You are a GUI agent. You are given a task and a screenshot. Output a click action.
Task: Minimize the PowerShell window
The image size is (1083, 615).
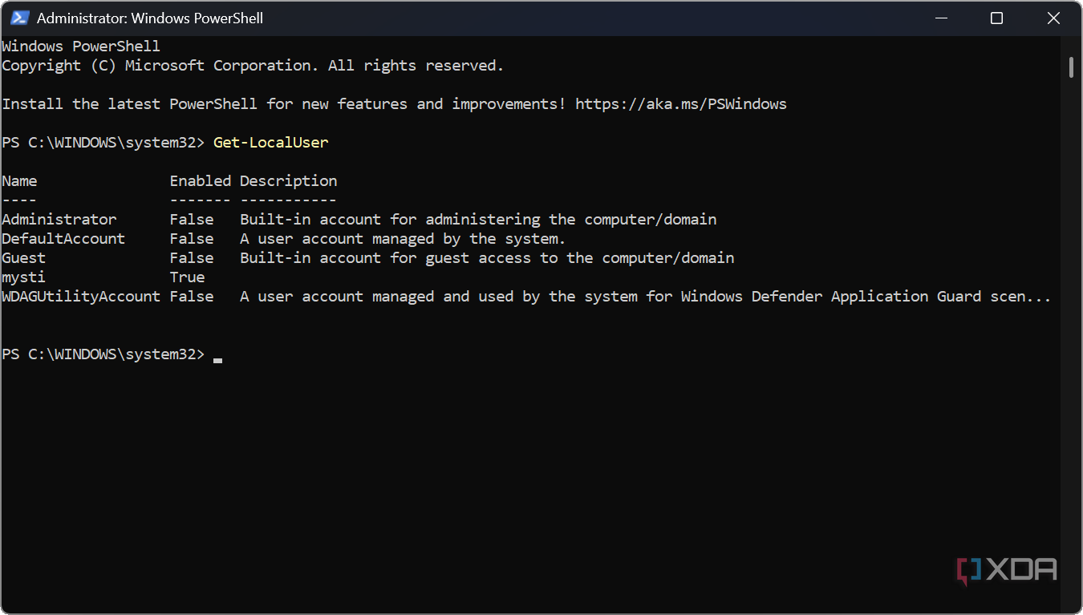940,18
